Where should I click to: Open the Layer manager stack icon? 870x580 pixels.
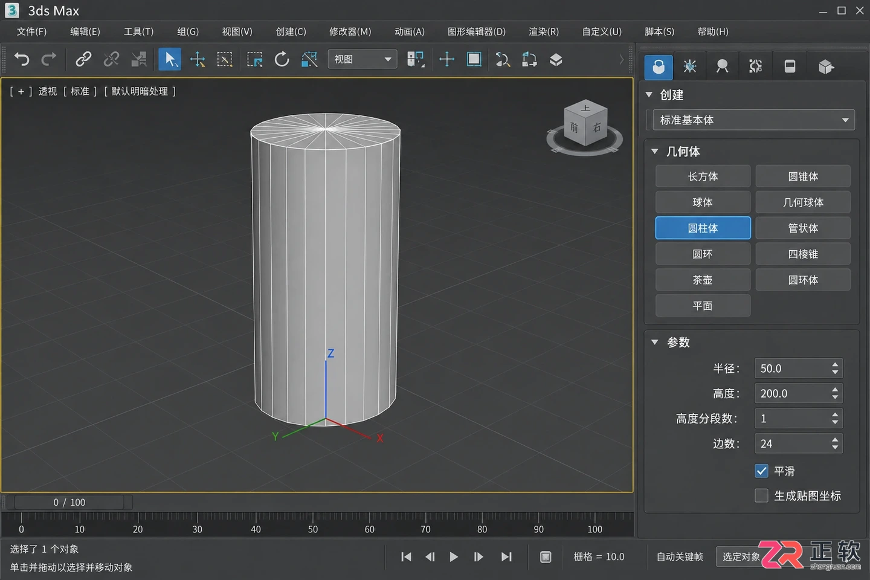[x=556, y=59]
